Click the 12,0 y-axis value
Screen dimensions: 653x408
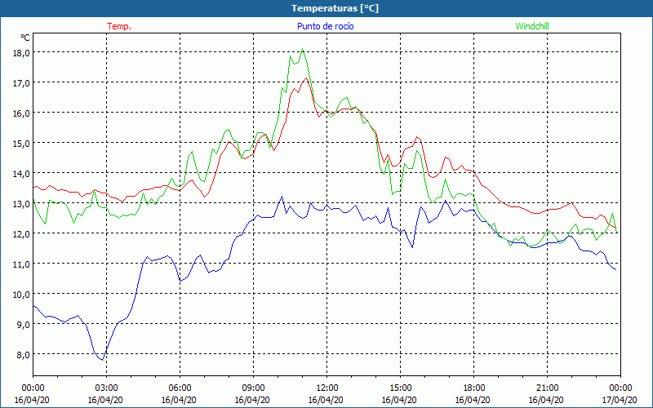(x=21, y=233)
